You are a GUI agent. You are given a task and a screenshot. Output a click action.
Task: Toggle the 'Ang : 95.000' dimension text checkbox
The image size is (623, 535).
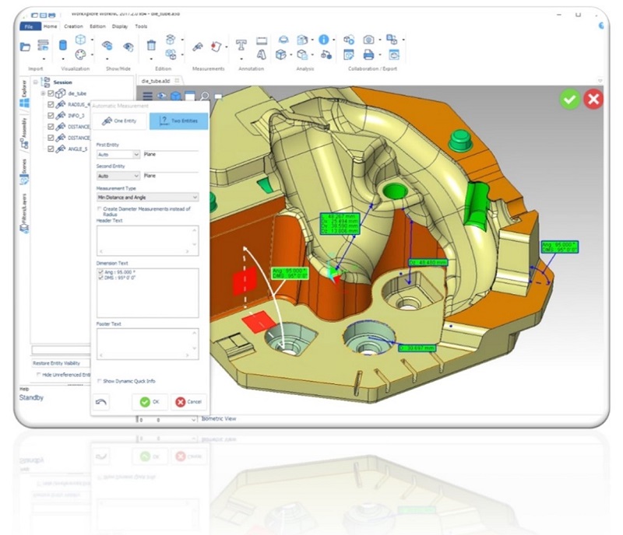(100, 272)
